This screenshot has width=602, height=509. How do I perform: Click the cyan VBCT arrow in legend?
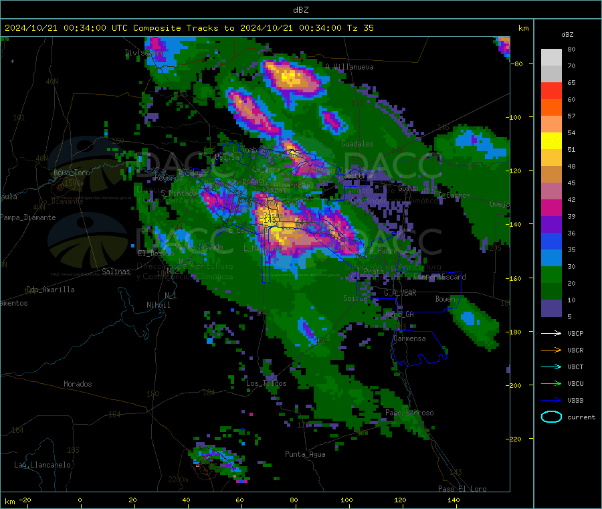pyautogui.click(x=551, y=367)
